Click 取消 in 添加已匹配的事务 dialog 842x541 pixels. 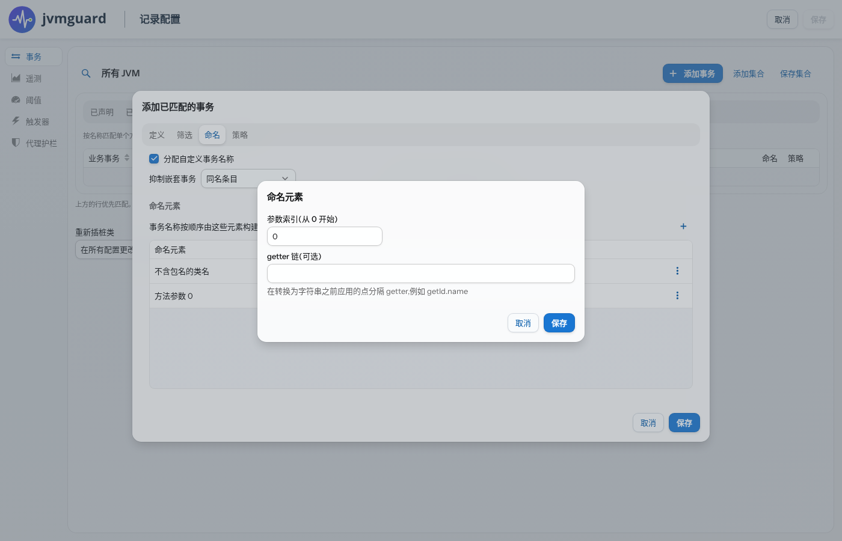648,423
